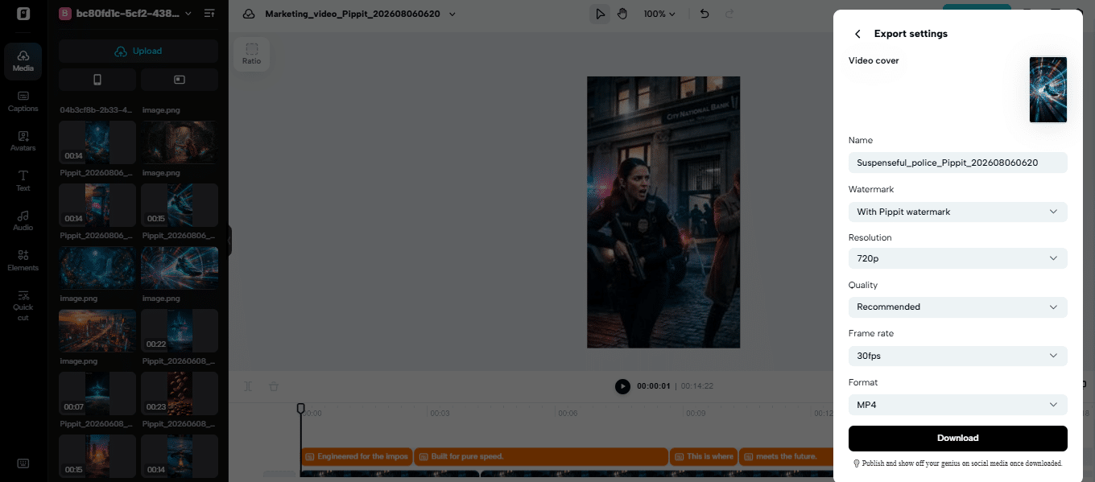Open the Captions panel
This screenshot has width=1095, height=482.
(23, 101)
